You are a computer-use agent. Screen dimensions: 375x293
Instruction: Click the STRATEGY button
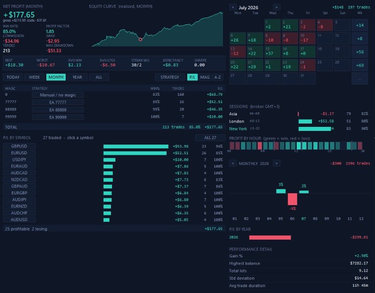click(x=170, y=77)
